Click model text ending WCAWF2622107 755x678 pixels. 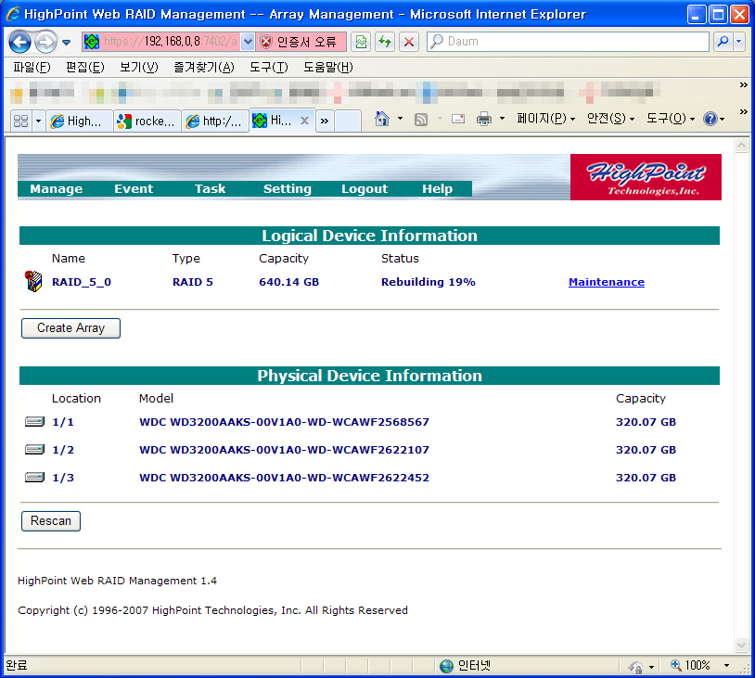coord(284,450)
